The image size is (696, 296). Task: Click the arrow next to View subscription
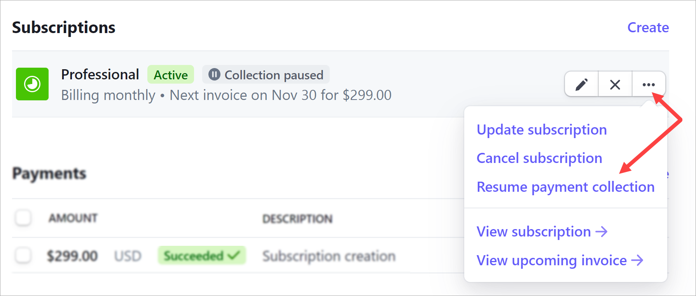pyautogui.click(x=602, y=232)
